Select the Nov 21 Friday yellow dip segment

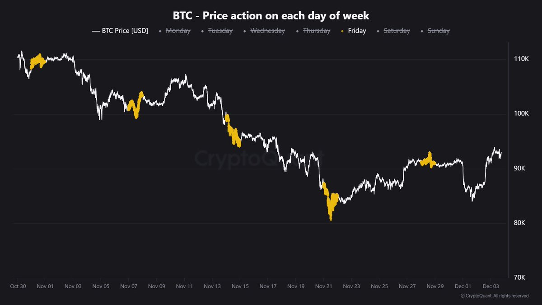click(331, 206)
